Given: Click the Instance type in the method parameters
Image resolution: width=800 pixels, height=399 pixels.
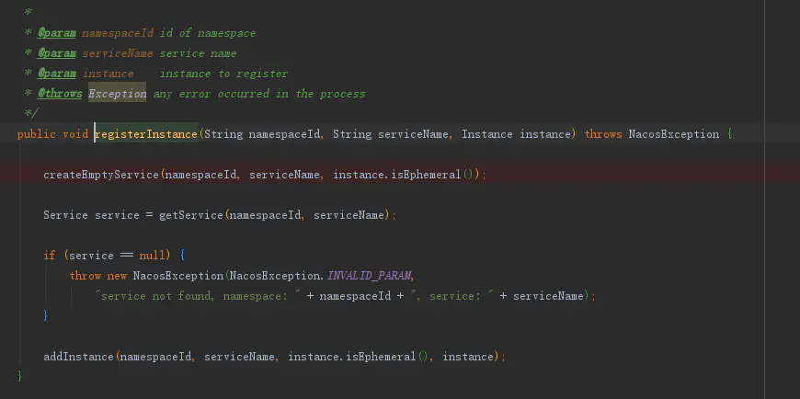Looking at the screenshot, I should [x=487, y=134].
